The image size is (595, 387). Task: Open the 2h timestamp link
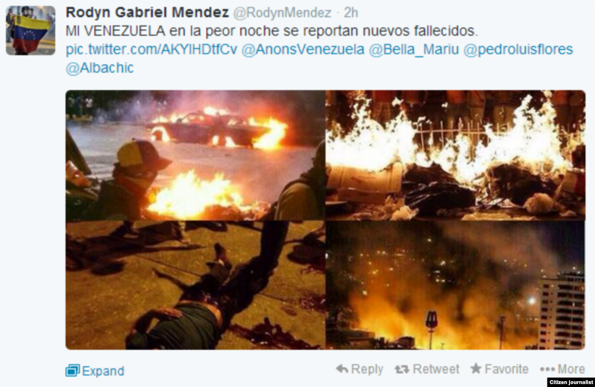(351, 13)
